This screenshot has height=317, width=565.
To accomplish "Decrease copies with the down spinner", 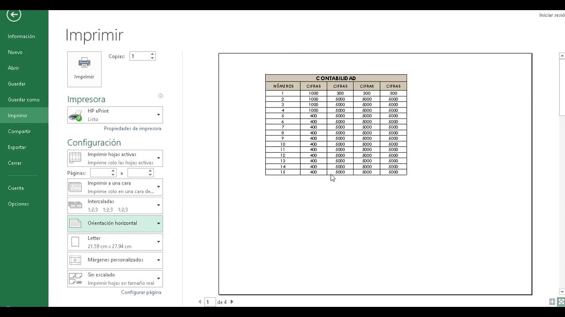I will coord(152,58).
